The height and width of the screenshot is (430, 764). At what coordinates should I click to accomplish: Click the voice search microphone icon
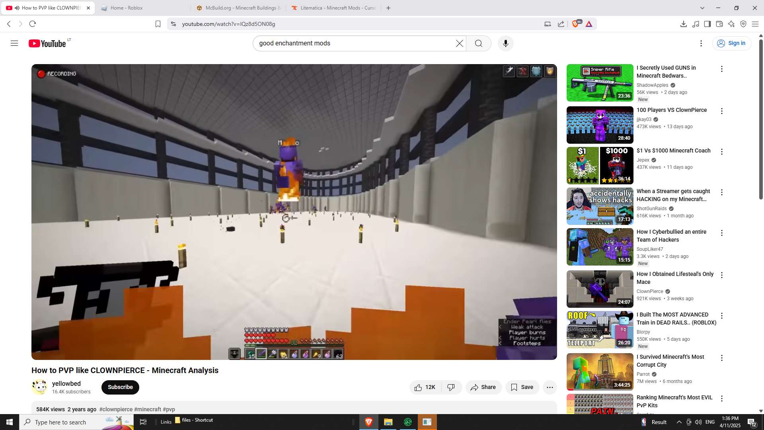coord(505,43)
